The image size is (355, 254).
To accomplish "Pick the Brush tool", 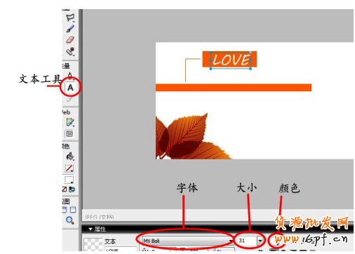I will pyautogui.click(x=70, y=29).
